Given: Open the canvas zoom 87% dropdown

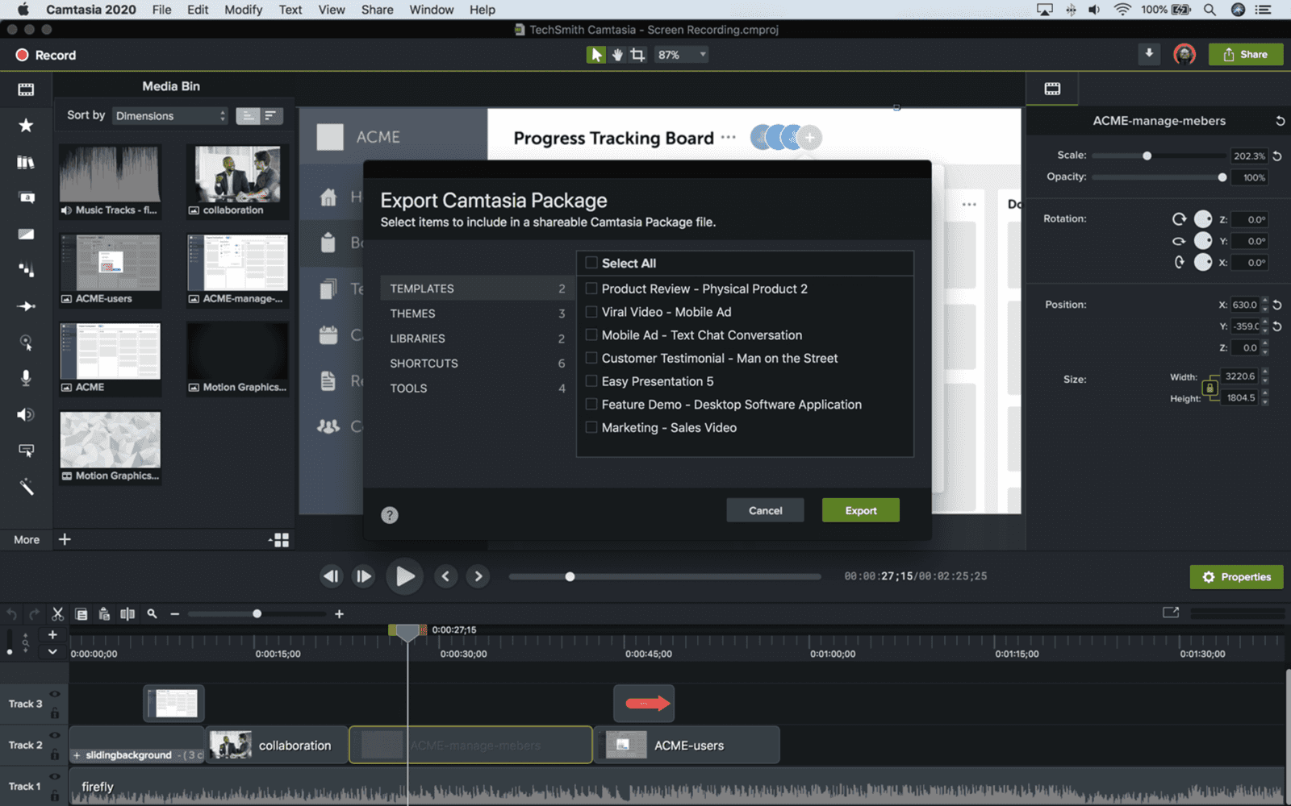Looking at the screenshot, I should [x=682, y=55].
